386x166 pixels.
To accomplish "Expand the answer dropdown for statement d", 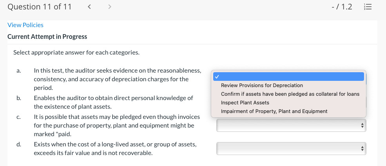I will tap(291, 148).
